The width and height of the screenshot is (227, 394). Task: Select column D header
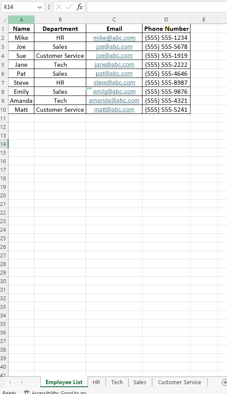[166, 20]
